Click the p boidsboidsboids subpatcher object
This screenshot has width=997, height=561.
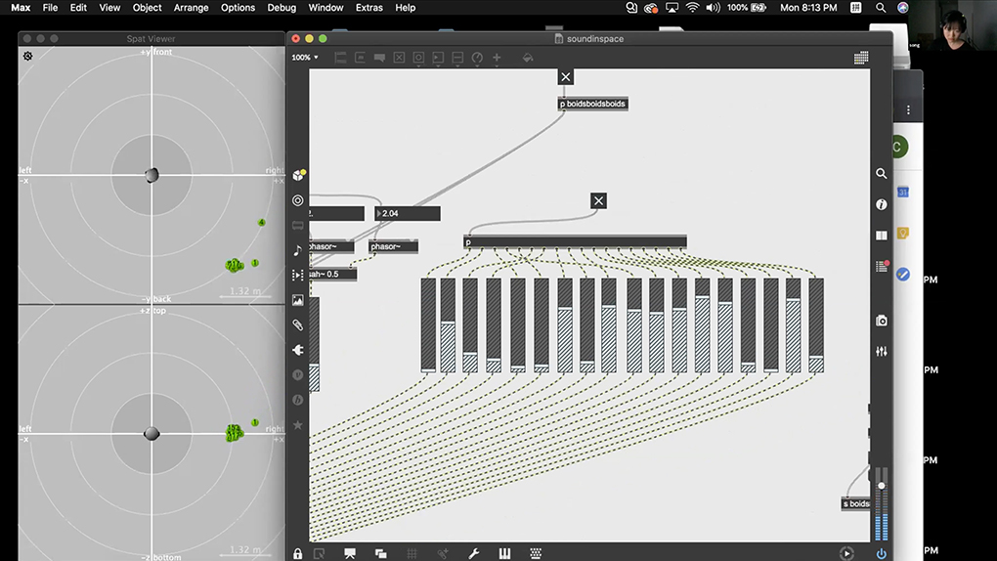[x=592, y=104]
